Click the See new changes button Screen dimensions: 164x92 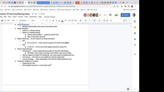[49, 17]
